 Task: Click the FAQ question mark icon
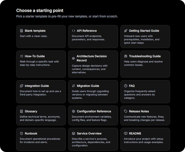click(125, 86)
